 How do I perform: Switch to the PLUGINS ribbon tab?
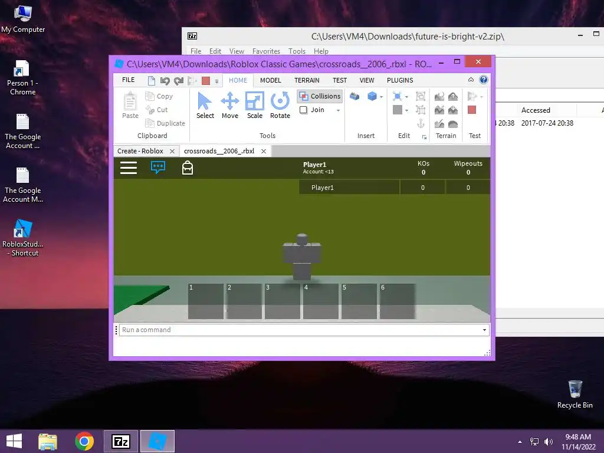click(x=400, y=80)
